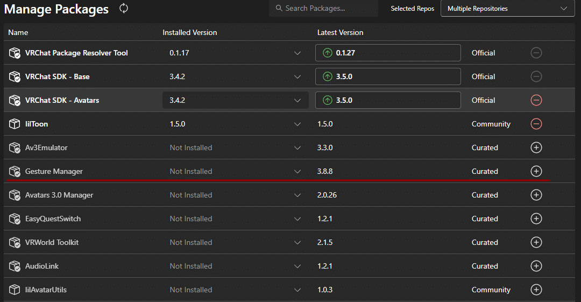Open version dropdown for Gesture Manager
This screenshot has height=302, width=581.
(297, 171)
